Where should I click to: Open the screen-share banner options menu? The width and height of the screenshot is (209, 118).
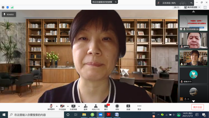pyautogui.click(x=116, y=2)
